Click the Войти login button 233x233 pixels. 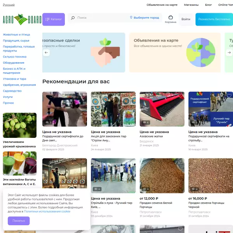(x=186, y=19)
